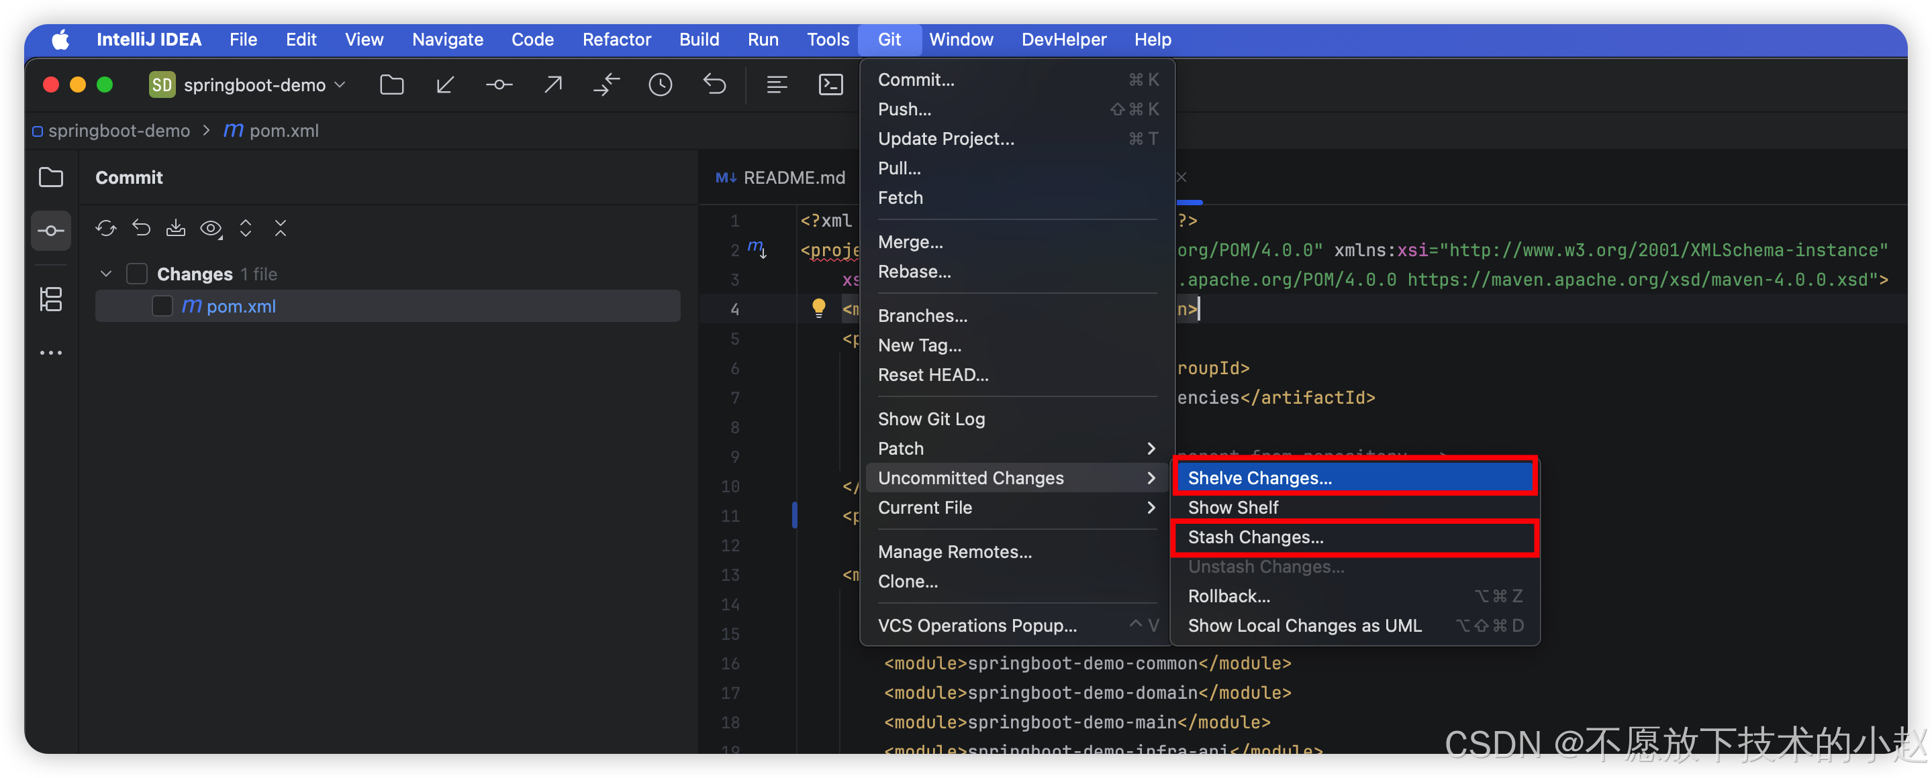Click SD project badge icon

(x=161, y=85)
